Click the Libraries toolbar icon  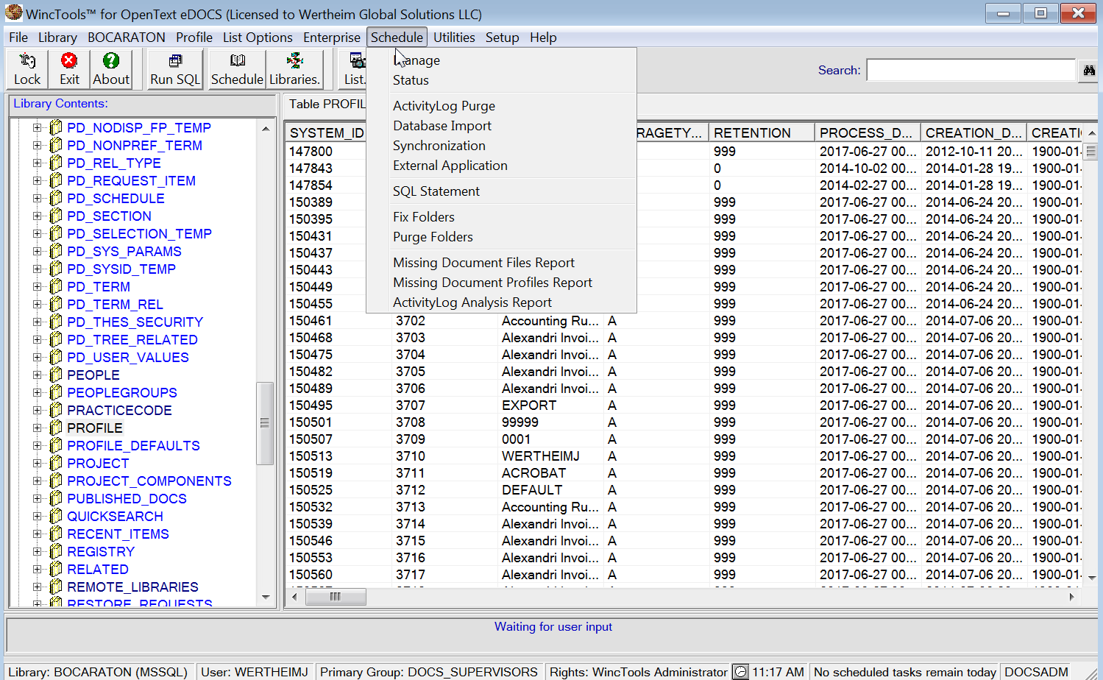coord(294,60)
